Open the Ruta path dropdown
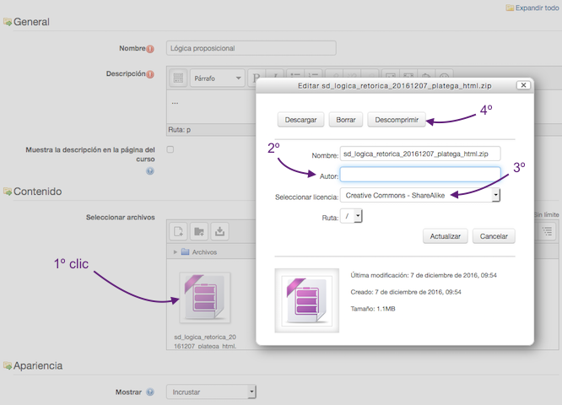Screen dimensions: 562x405 coord(350,216)
